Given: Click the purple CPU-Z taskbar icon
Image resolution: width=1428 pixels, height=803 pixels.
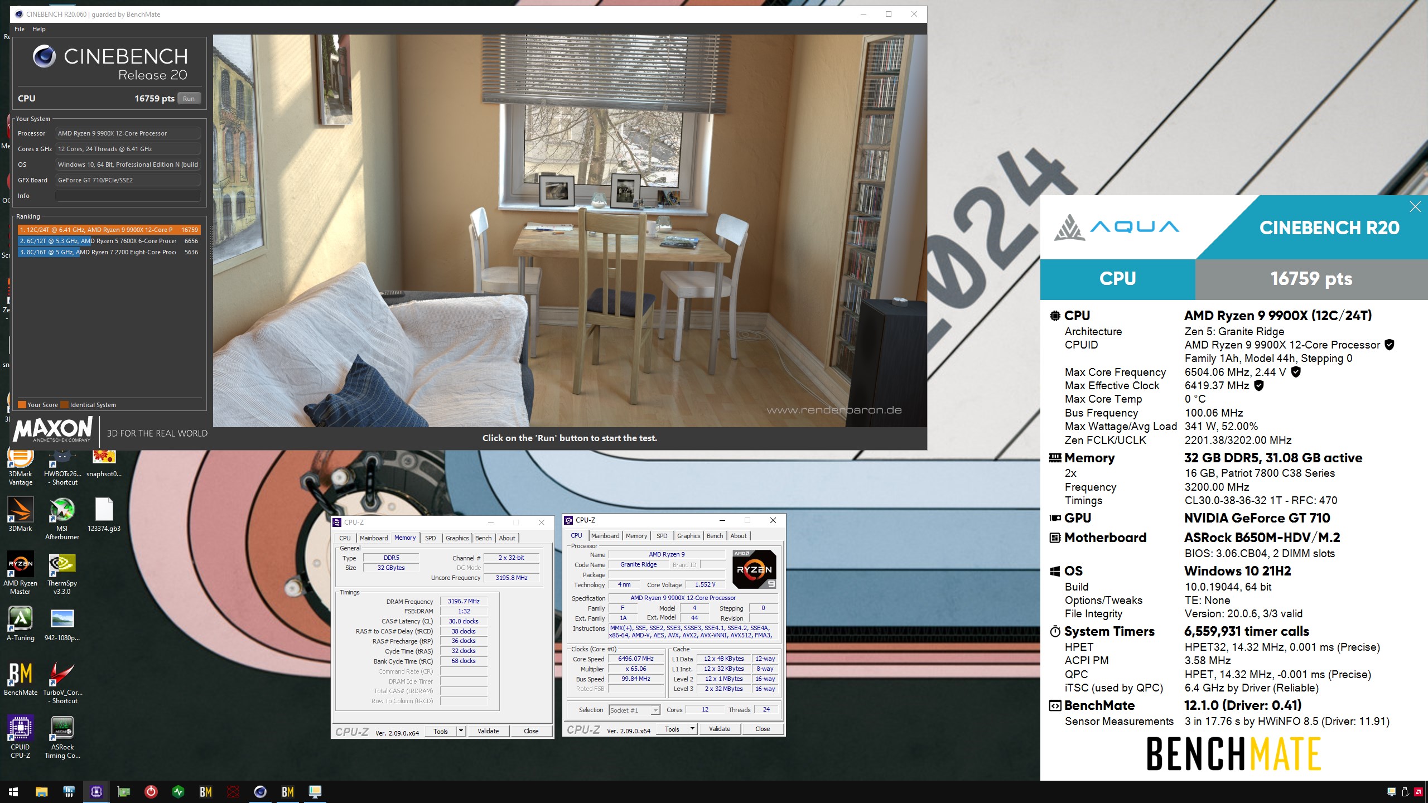Looking at the screenshot, I should coord(96,792).
